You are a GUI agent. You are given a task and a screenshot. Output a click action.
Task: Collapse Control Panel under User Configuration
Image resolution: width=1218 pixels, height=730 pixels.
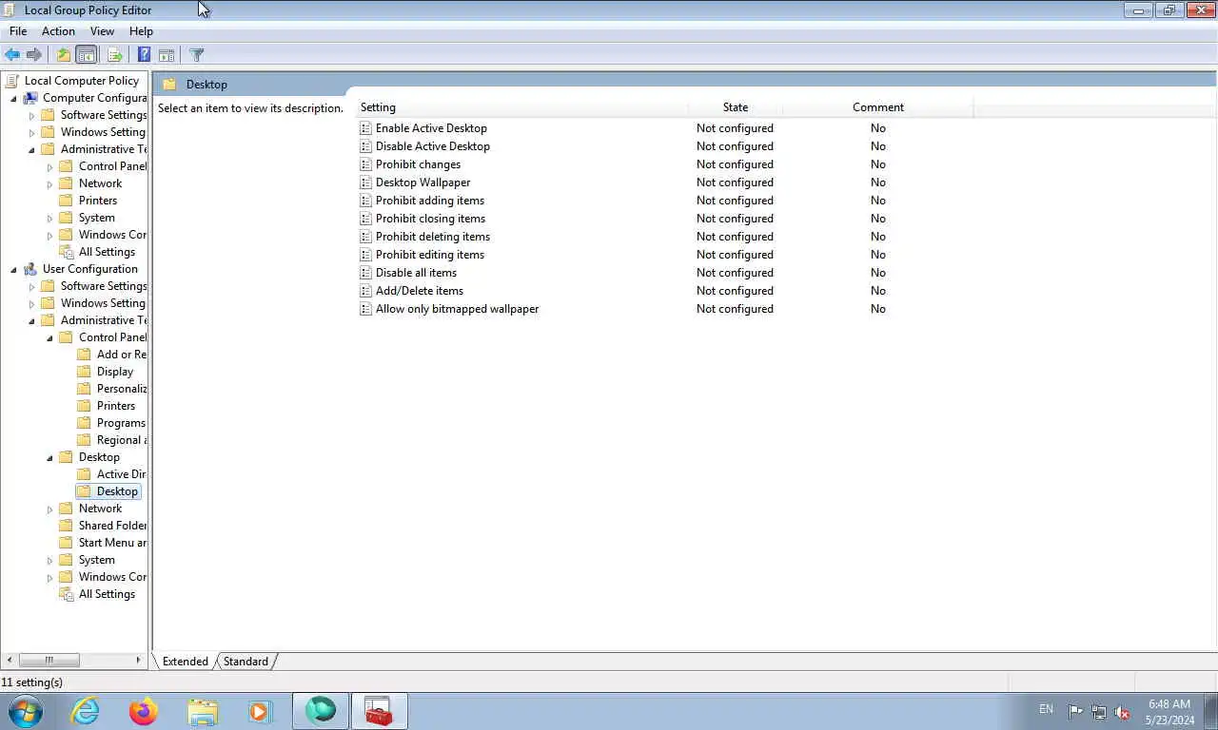pos(49,337)
